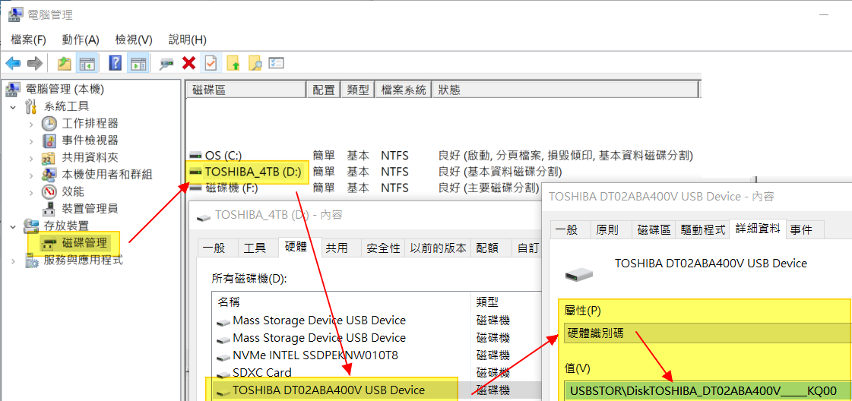Click the blue Back arrow in toolbar
852x401 pixels.
click(x=13, y=64)
